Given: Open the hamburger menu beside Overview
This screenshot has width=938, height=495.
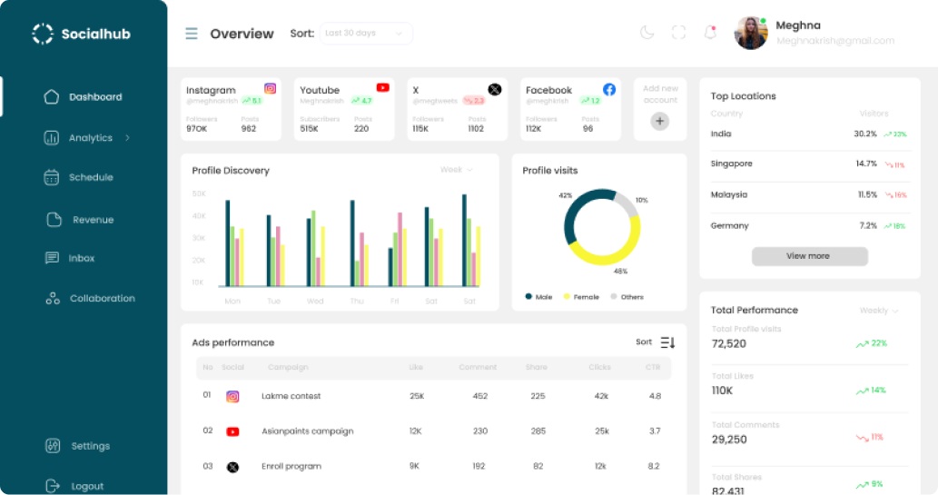Looking at the screenshot, I should click(x=192, y=34).
